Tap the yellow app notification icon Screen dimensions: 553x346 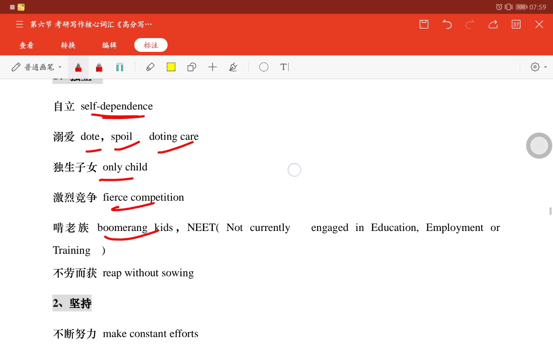21,7
